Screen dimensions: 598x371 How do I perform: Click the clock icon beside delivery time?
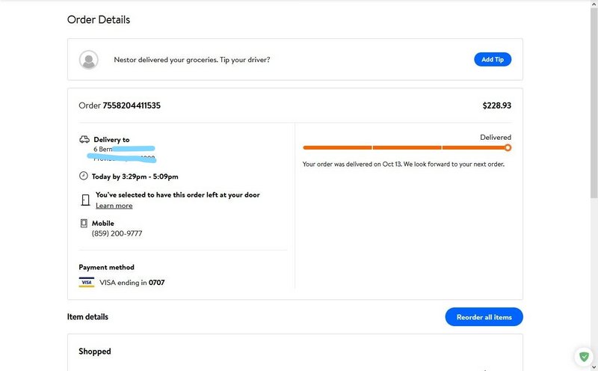pos(83,176)
